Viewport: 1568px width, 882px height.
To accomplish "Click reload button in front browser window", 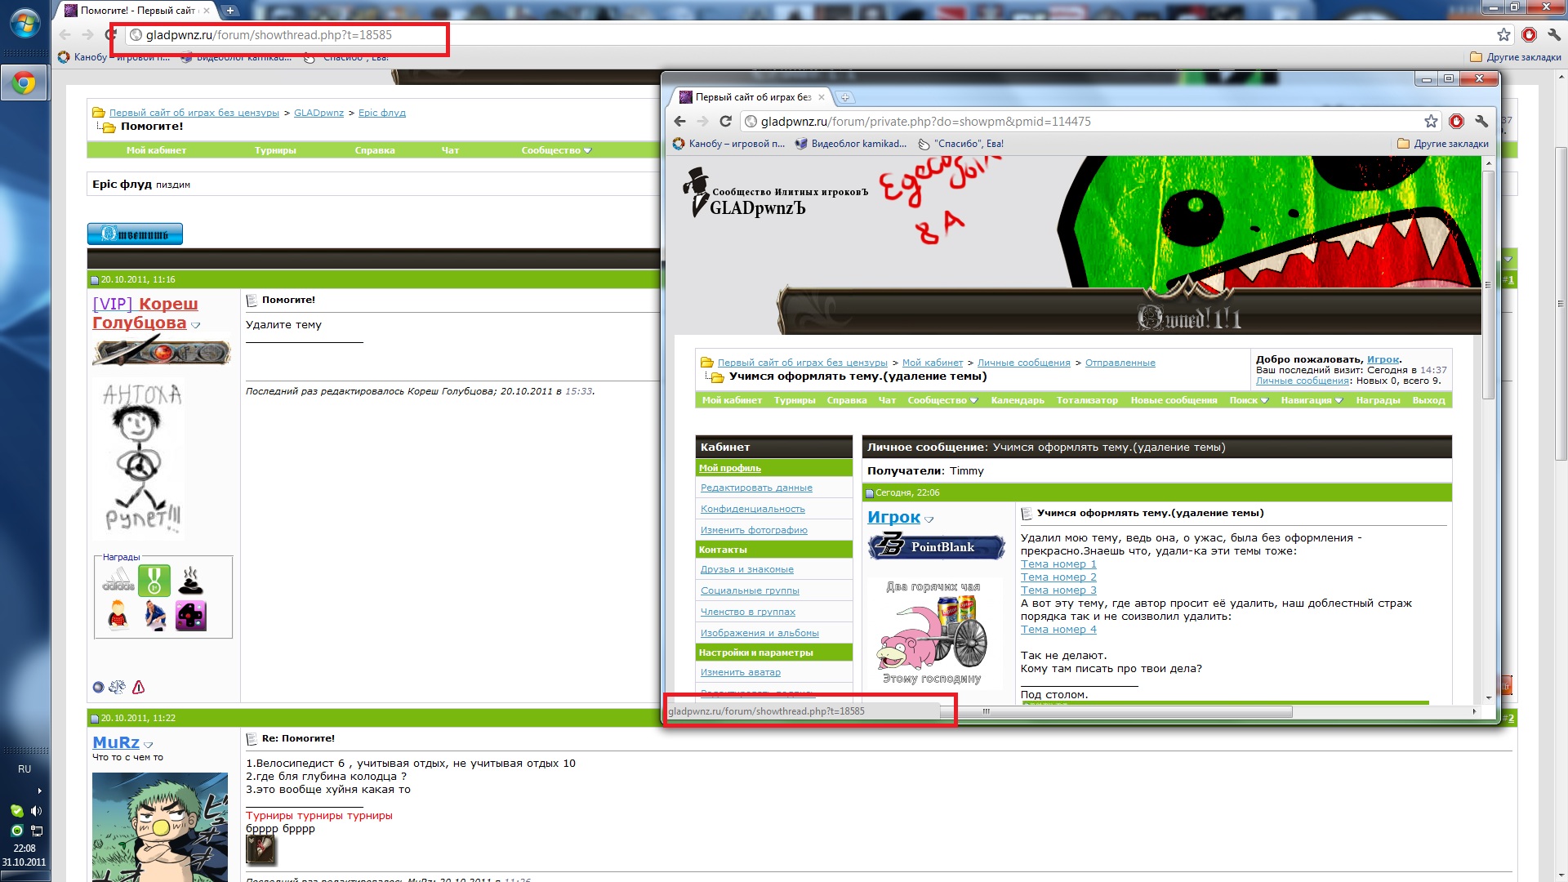I will pos(725,121).
